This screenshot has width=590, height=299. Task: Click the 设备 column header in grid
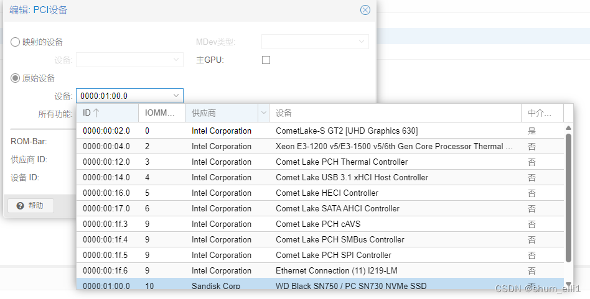point(395,113)
